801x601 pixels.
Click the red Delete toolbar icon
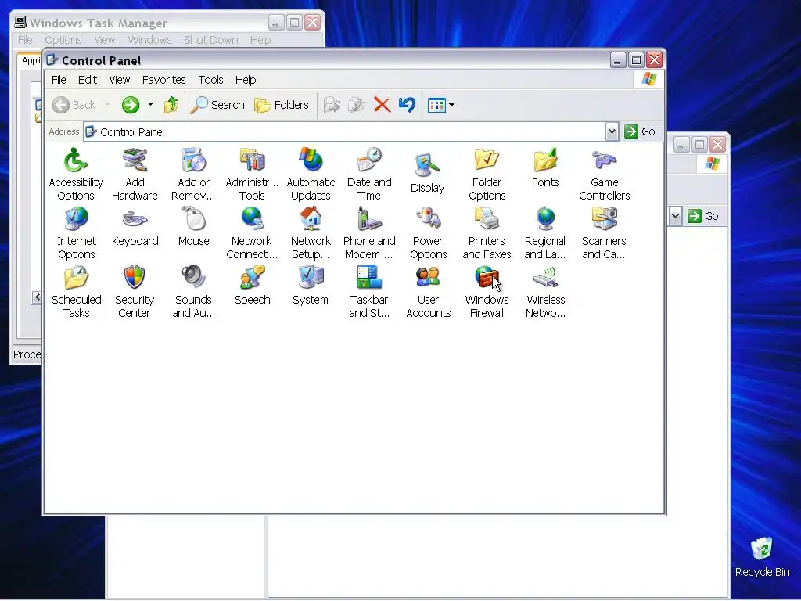tap(382, 105)
